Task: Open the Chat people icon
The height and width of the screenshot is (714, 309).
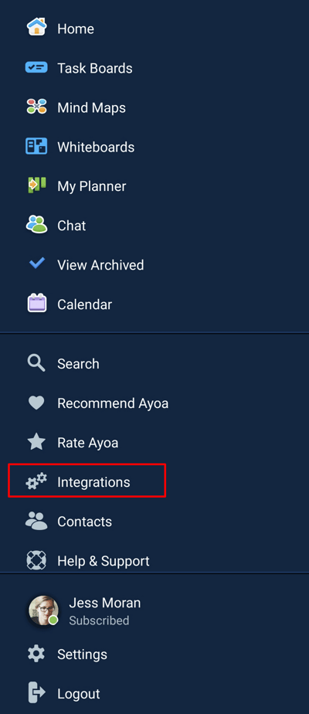Action: point(36,225)
